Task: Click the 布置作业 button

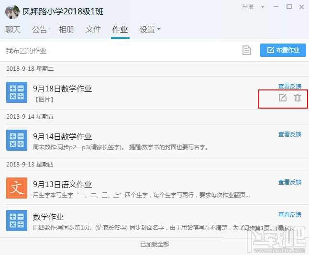Action: [x=283, y=50]
